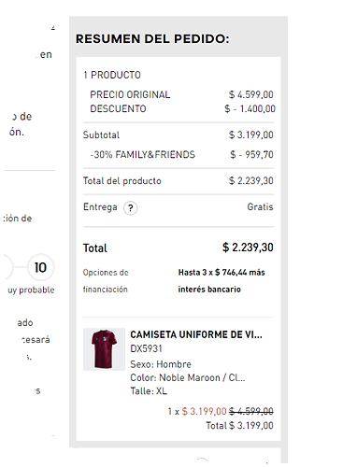Click the RESUMEN DEL PEDIDO heading
Viewport: 343px width, 467px height.
pyautogui.click(x=152, y=39)
